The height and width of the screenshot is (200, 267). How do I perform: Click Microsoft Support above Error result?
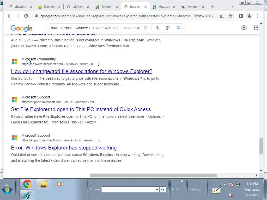35,135
